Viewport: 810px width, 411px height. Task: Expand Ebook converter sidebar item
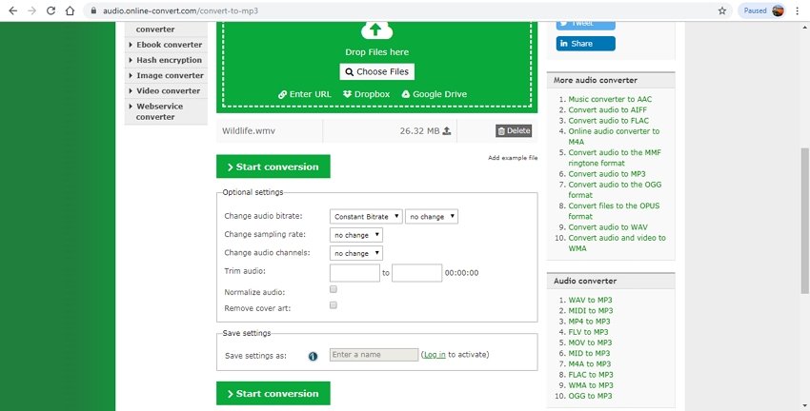coord(166,45)
